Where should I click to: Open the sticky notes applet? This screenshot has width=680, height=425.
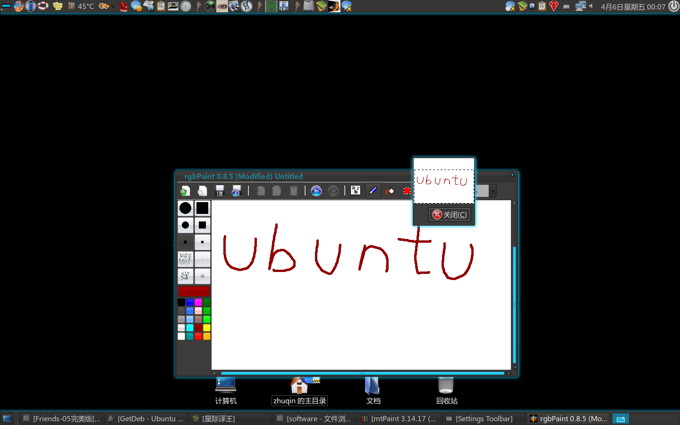pos(58,6)
